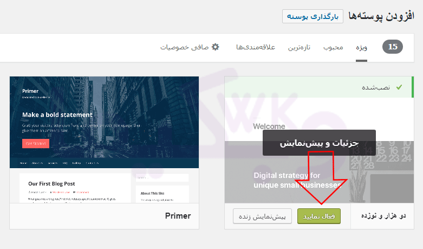423x249 pixels.
Task: Click the Welcome text in theme preview
Action: pos(269,126)
